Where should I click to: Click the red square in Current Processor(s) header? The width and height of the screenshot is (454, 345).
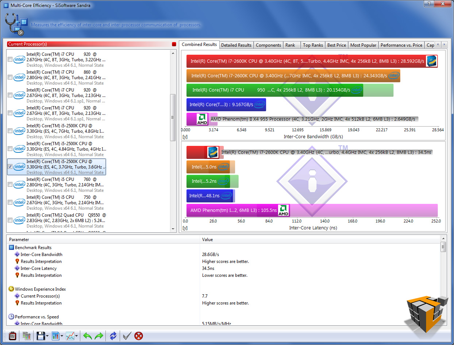click(x=174, y=44)
